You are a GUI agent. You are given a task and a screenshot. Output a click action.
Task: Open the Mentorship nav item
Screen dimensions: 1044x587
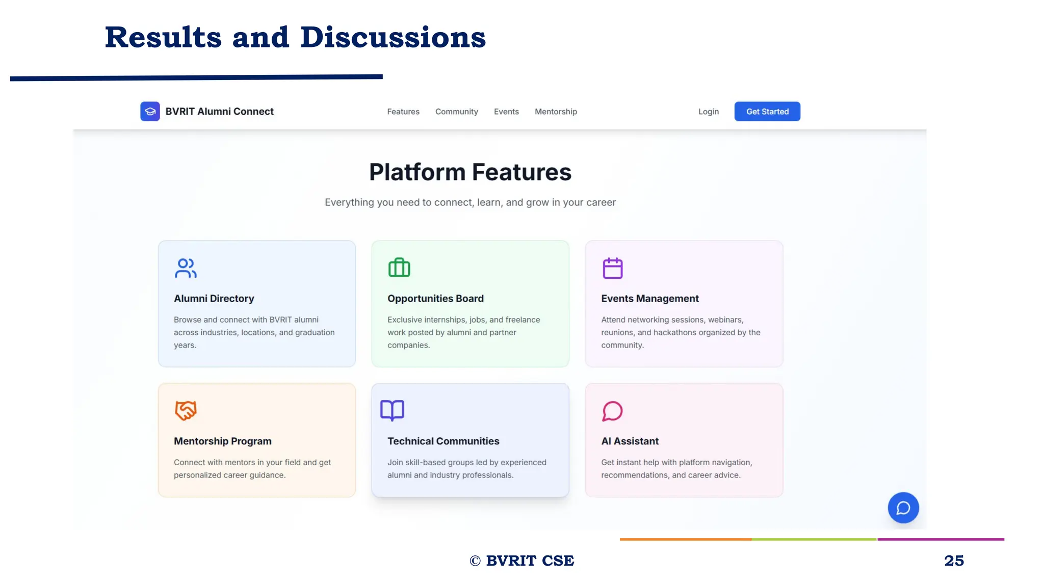tap(556, 112)
